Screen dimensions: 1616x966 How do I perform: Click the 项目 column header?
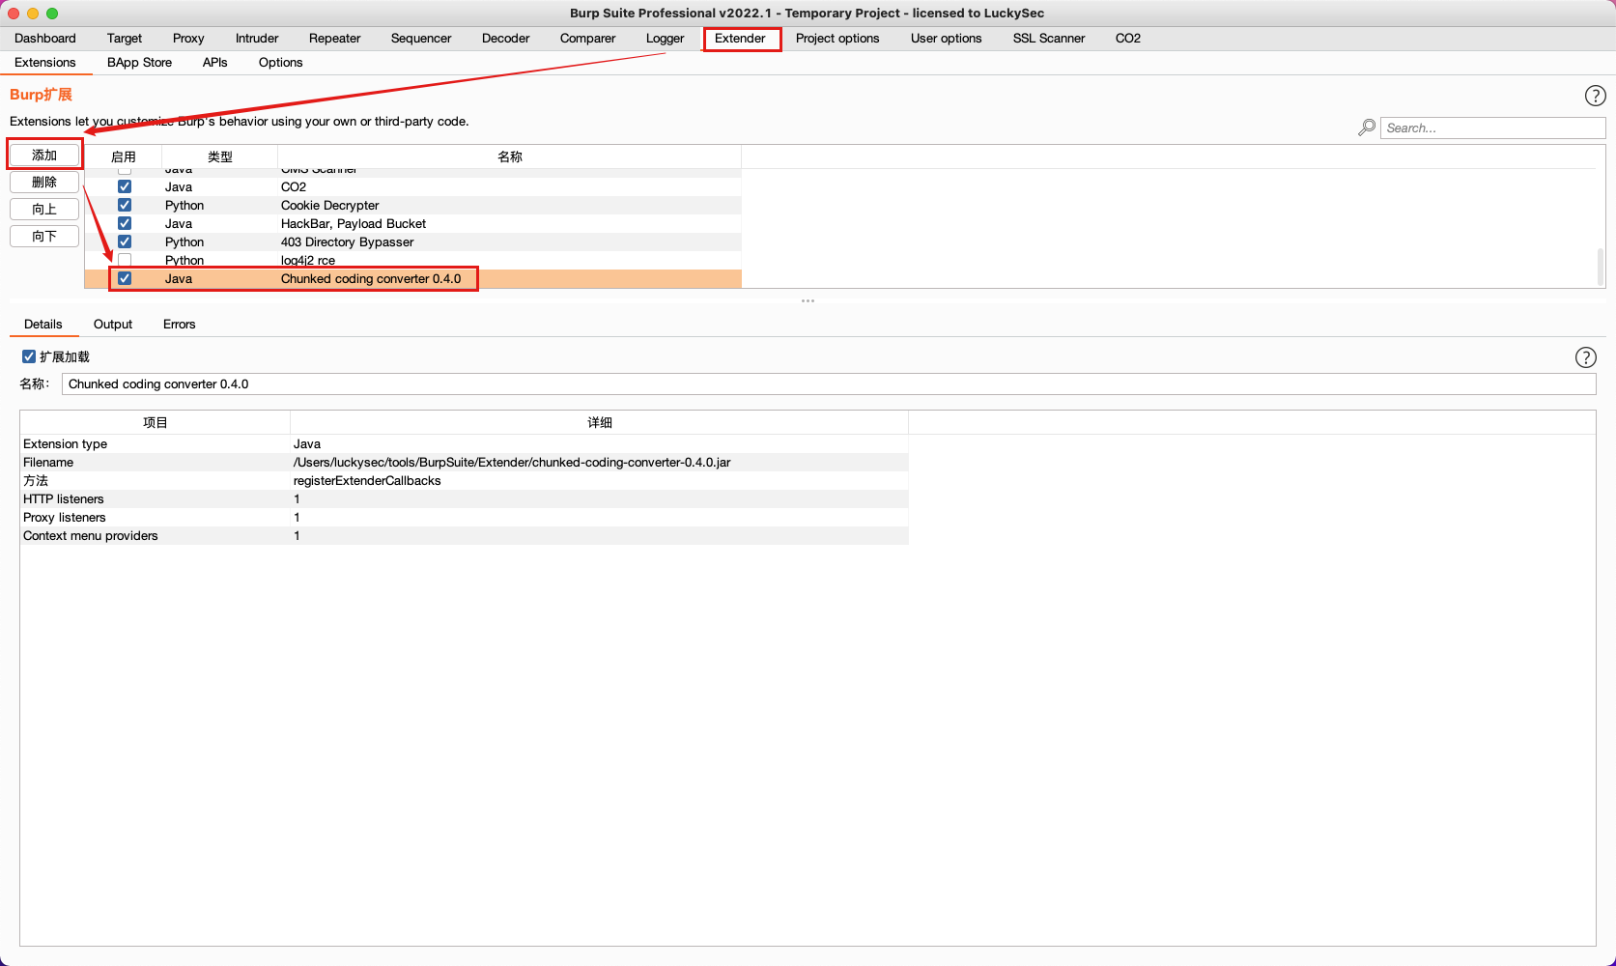point(156,422)
